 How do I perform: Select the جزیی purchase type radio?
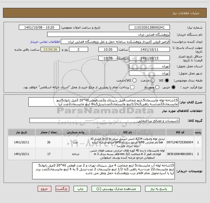pos(173,87)
